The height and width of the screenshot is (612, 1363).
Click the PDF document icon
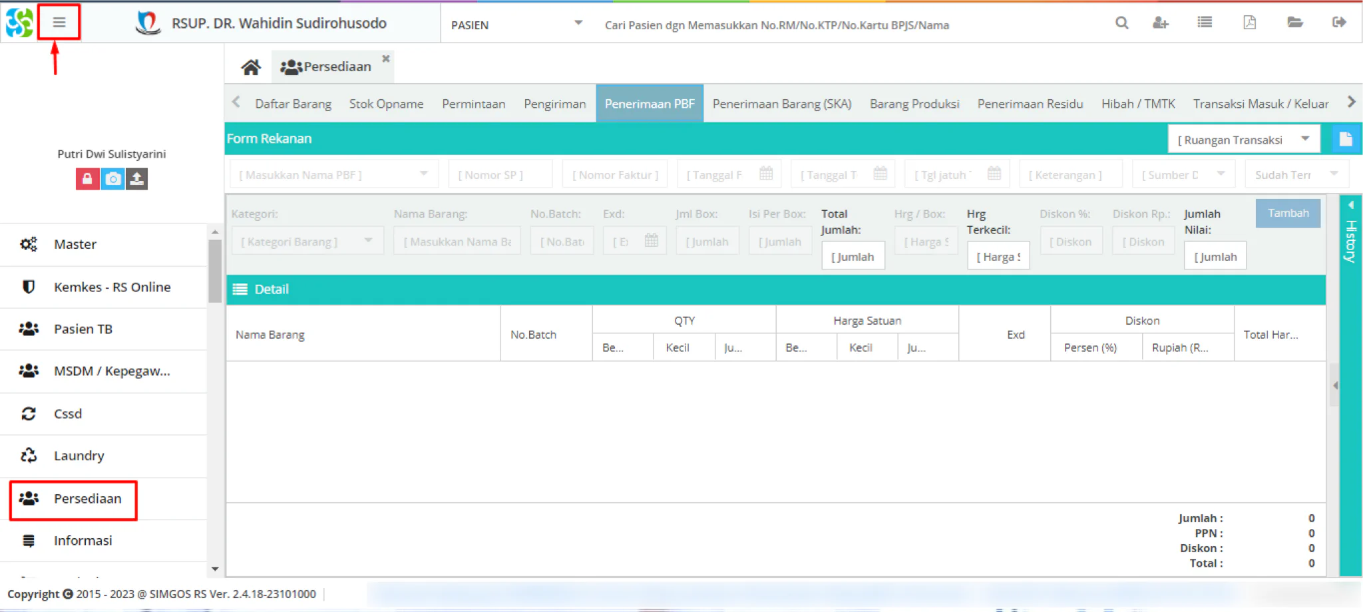pyautogui.click(x=1249, y=23)
